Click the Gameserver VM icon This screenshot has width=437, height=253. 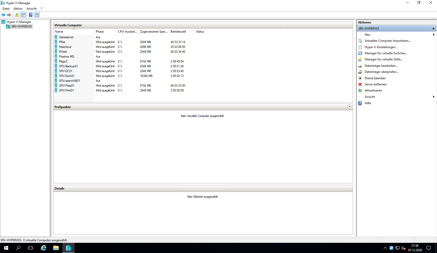point(56,37)
